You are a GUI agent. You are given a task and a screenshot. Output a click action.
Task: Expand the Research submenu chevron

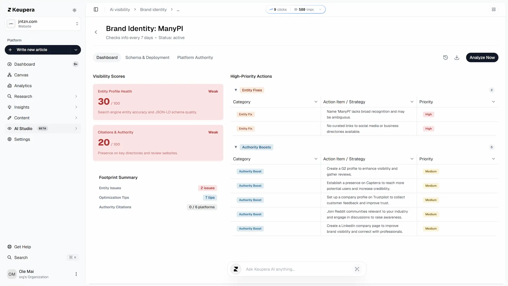[76, 96]
